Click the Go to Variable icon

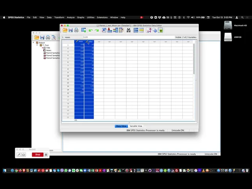(x=109, y=30)
